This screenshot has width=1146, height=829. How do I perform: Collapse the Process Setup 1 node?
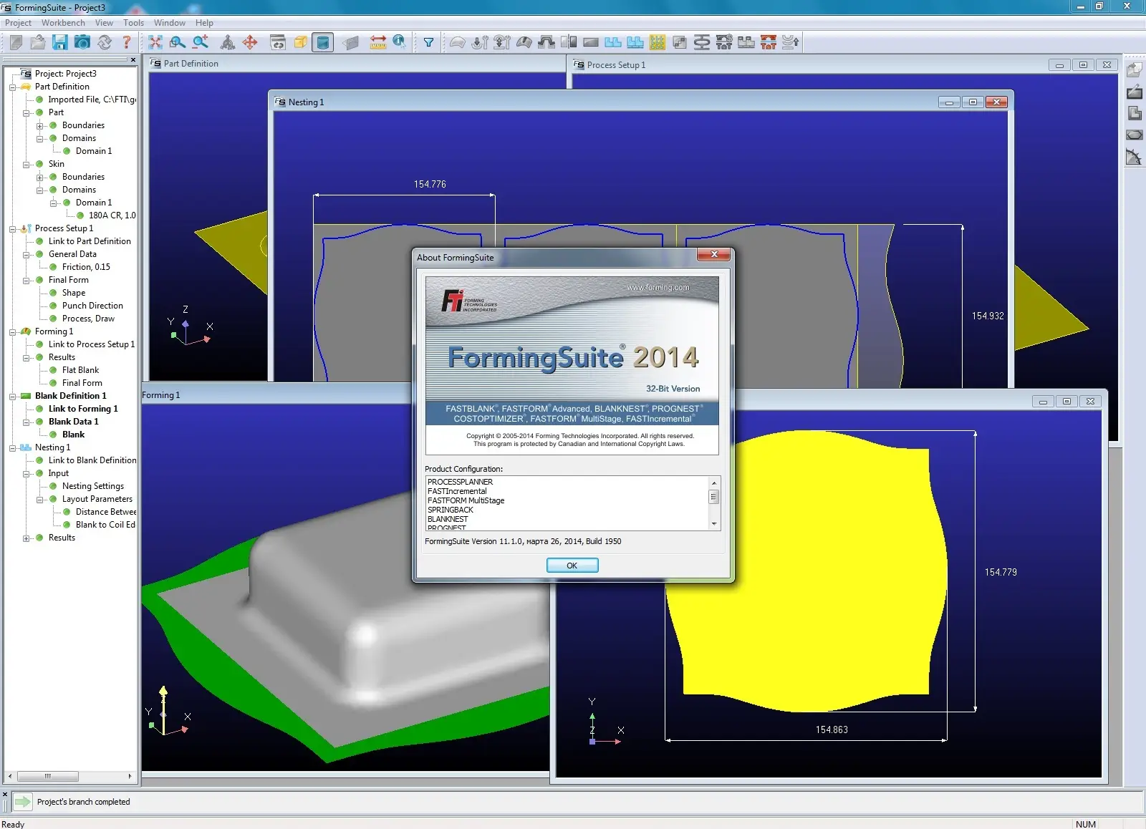12,228
